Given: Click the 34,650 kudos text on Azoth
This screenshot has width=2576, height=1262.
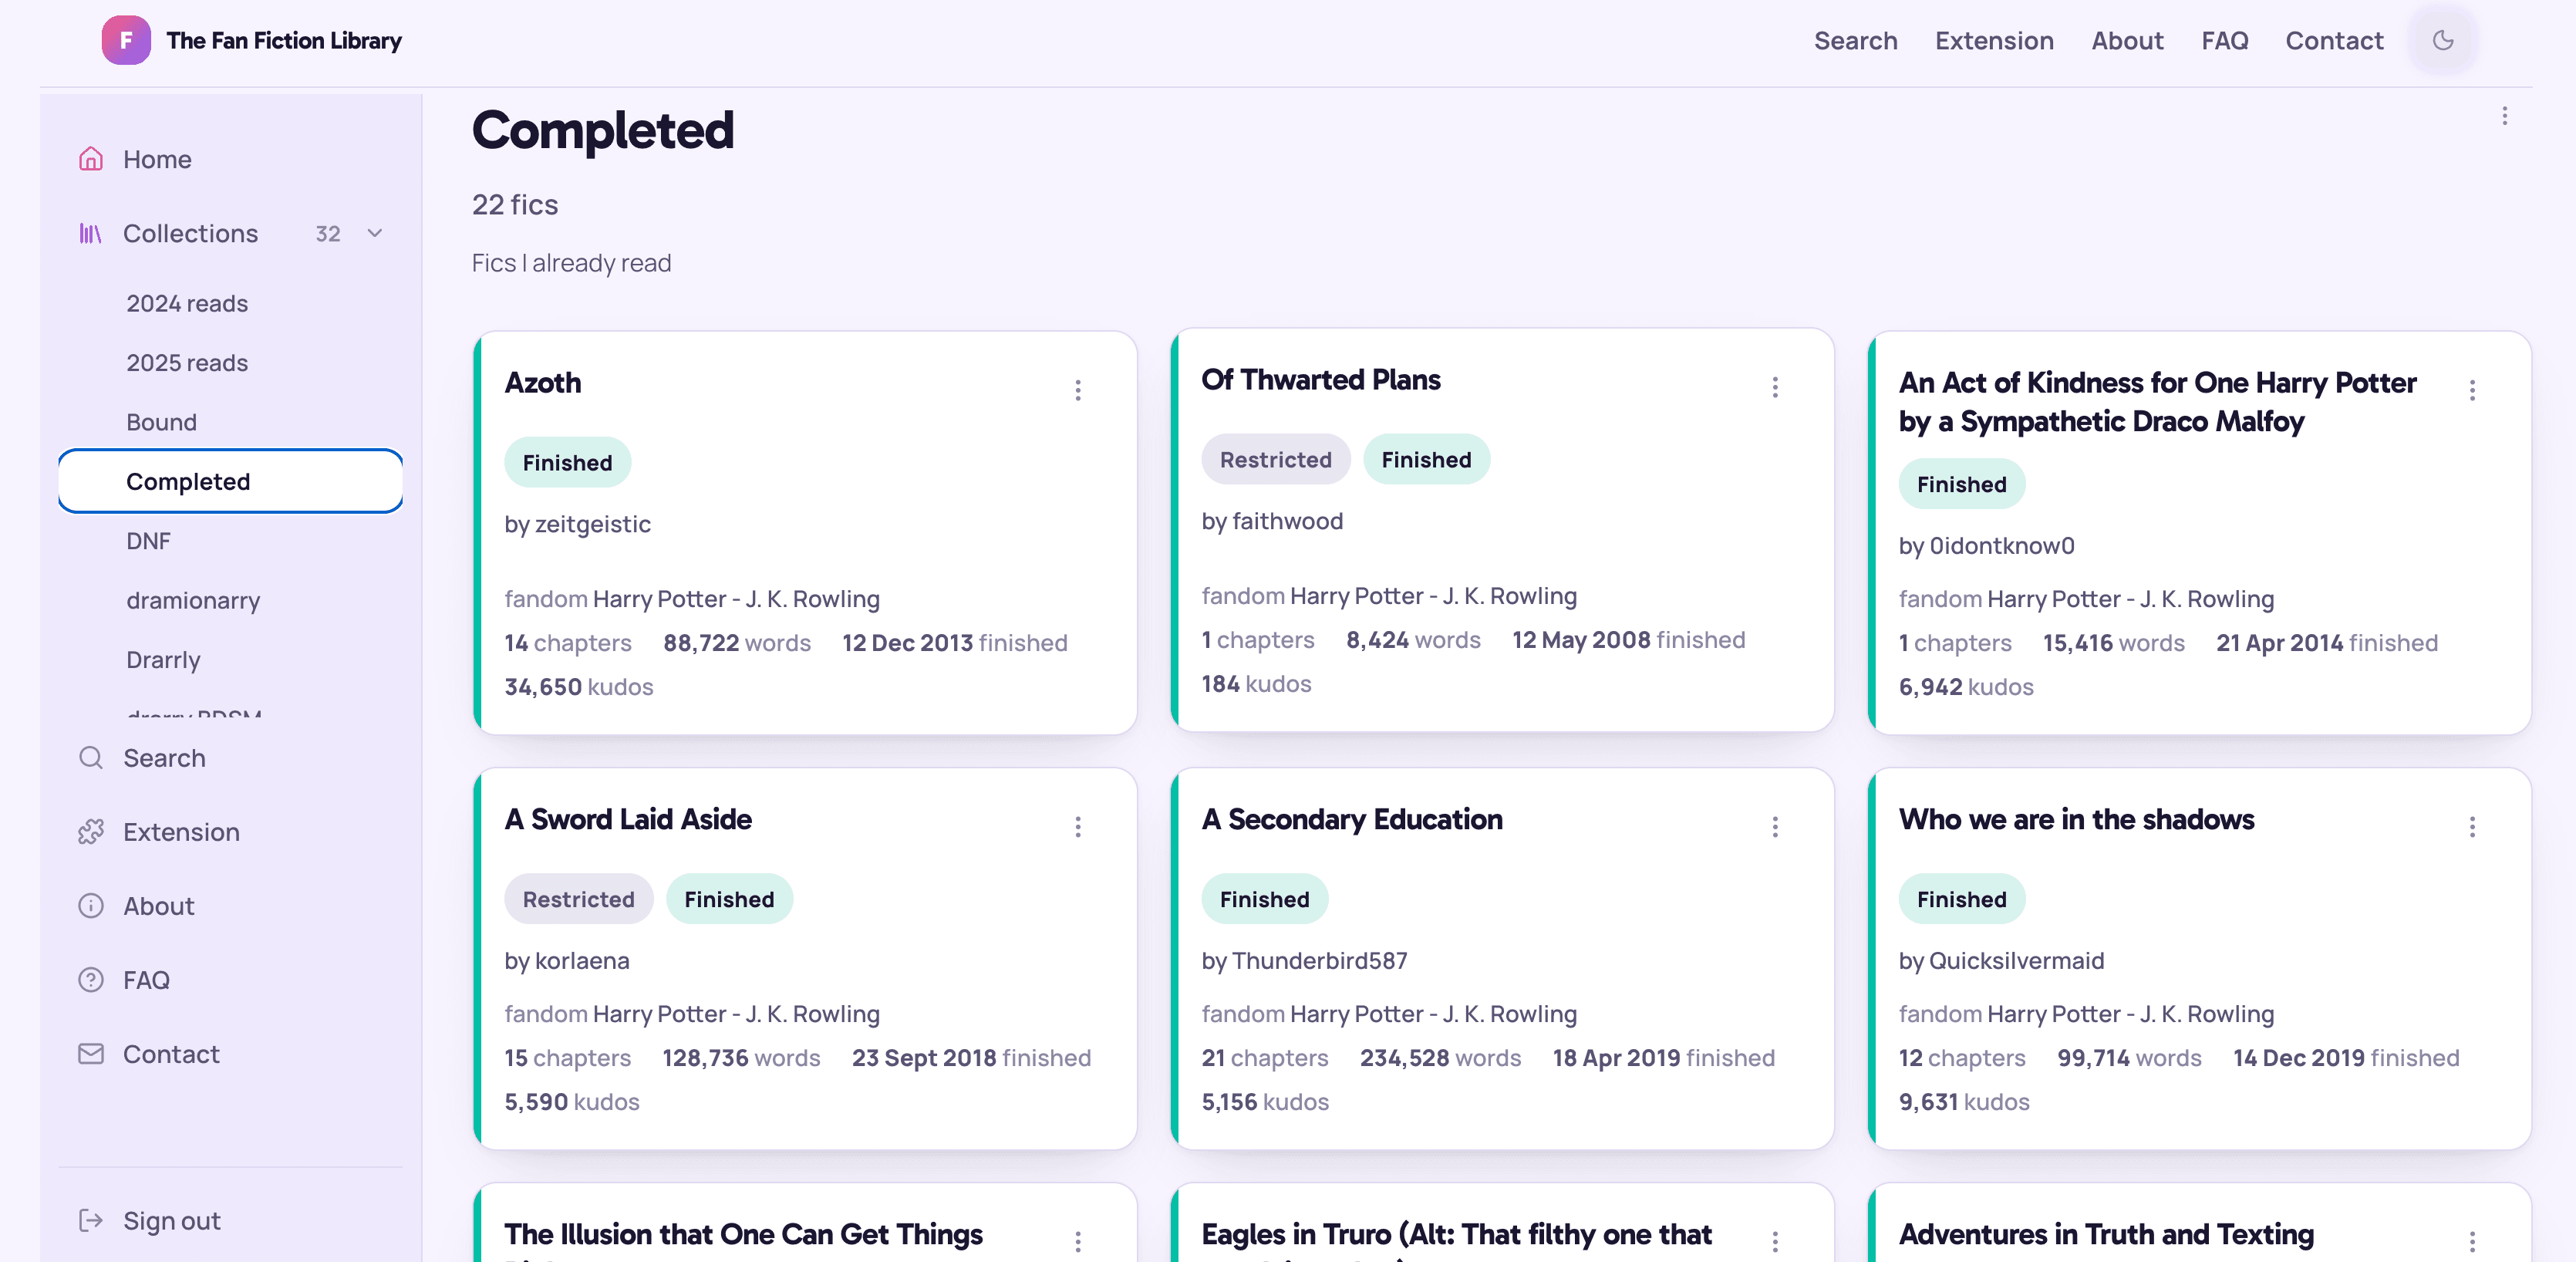Looking at the screenshot, I should tap(578, 687).
